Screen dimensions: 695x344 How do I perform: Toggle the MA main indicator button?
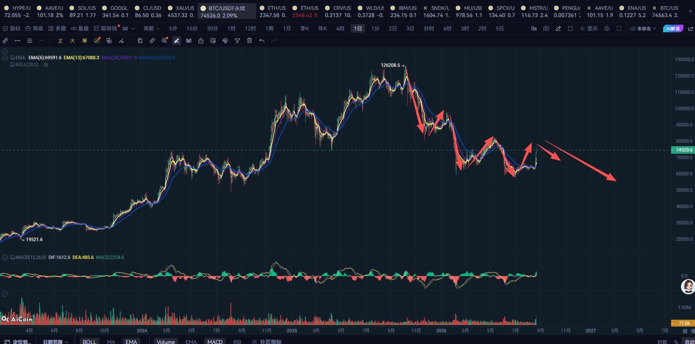(x=111, y=342)
